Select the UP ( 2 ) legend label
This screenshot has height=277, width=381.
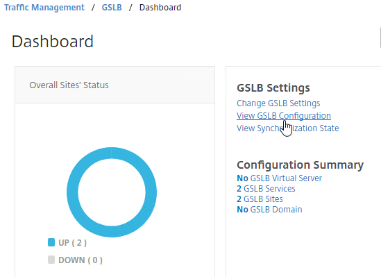(x=72, y=243)
